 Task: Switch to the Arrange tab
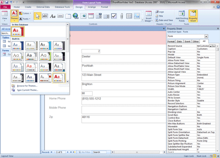(x=92, y=7)
